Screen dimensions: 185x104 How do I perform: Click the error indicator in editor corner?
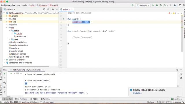[x=170, y=13]
